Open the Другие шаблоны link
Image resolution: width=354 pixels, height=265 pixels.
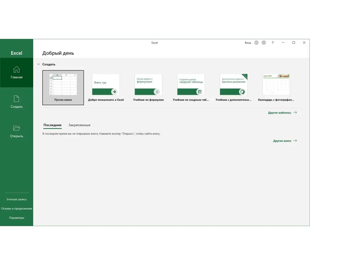pos(280,113)
